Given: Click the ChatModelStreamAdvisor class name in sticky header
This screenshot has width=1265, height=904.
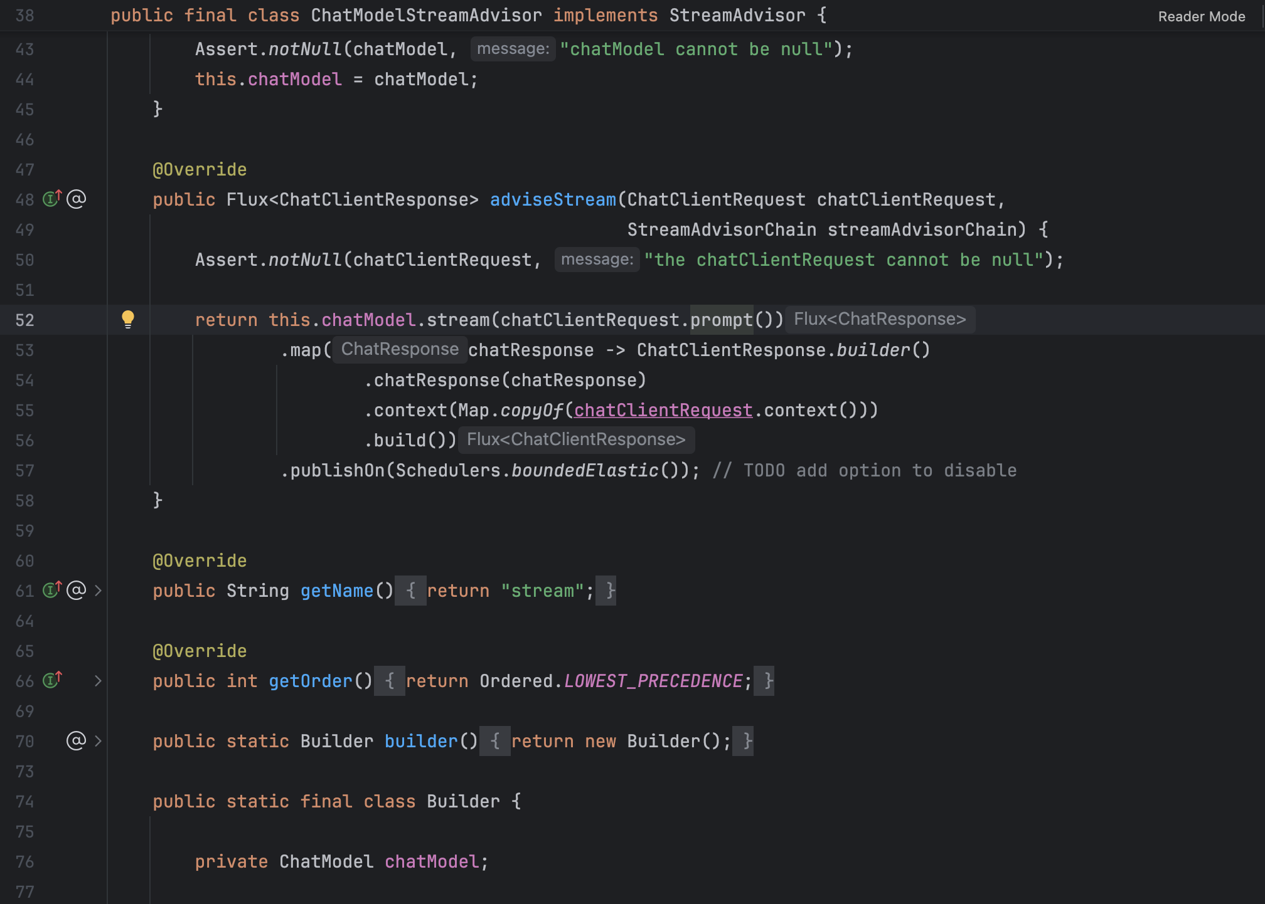Looking at the screenshot, I should 427,15.
